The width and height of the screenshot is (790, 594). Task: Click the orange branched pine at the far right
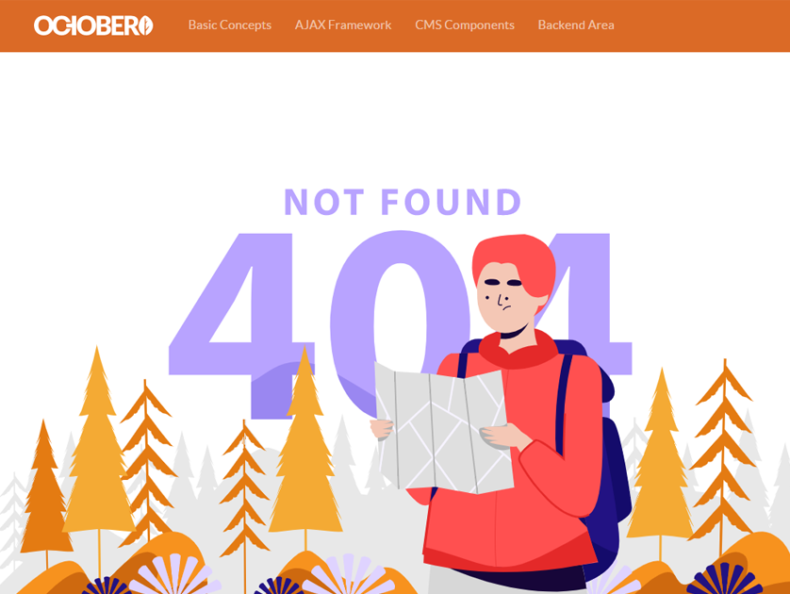[x=724, y=454]
